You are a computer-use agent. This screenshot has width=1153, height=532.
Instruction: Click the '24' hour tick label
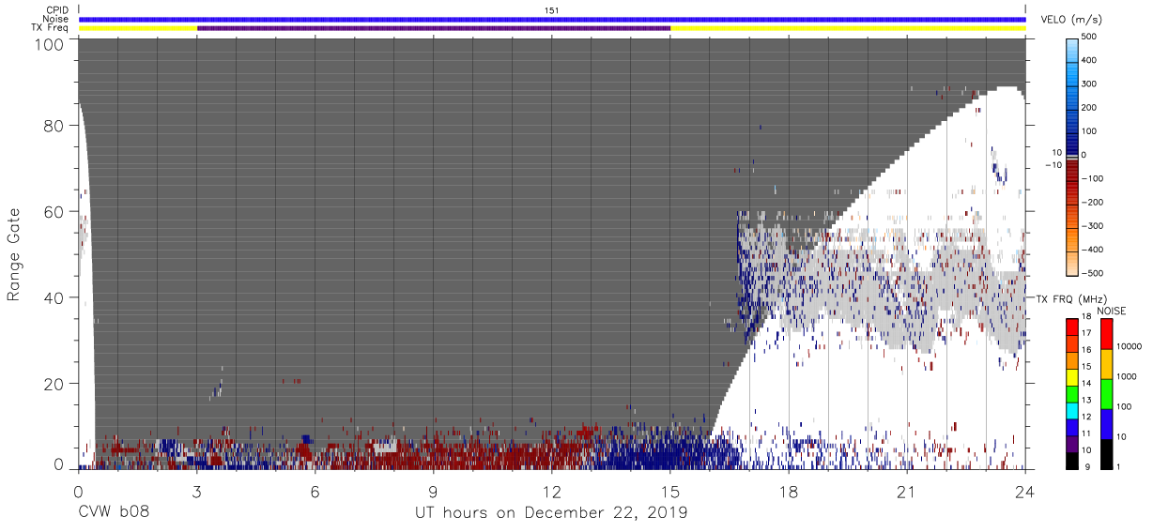1025,493
